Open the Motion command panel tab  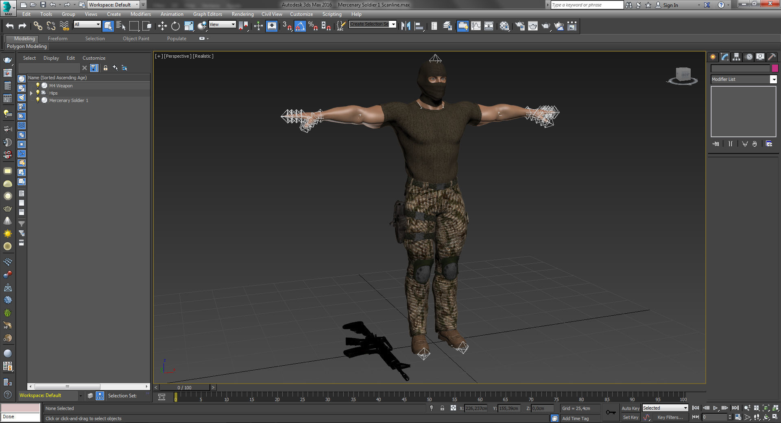[748, 57]
